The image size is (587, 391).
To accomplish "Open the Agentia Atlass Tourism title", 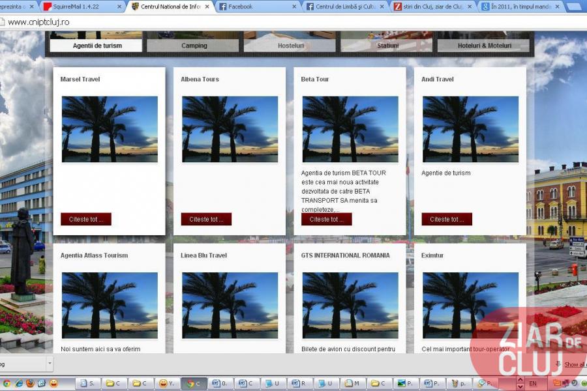I will coord(95,255).
